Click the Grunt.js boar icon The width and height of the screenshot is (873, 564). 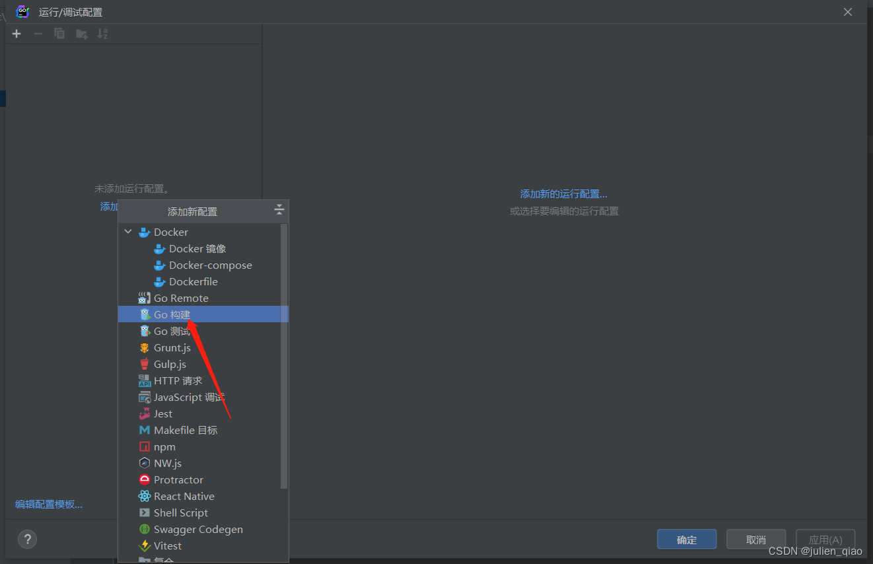coord(144,348)
